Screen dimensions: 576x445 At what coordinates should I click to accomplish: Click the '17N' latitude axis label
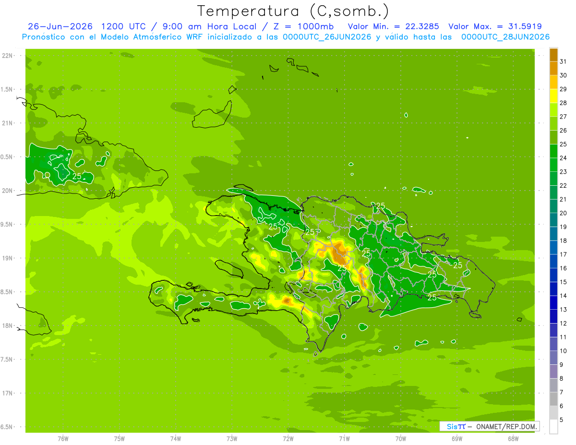[x=7, y=394]
